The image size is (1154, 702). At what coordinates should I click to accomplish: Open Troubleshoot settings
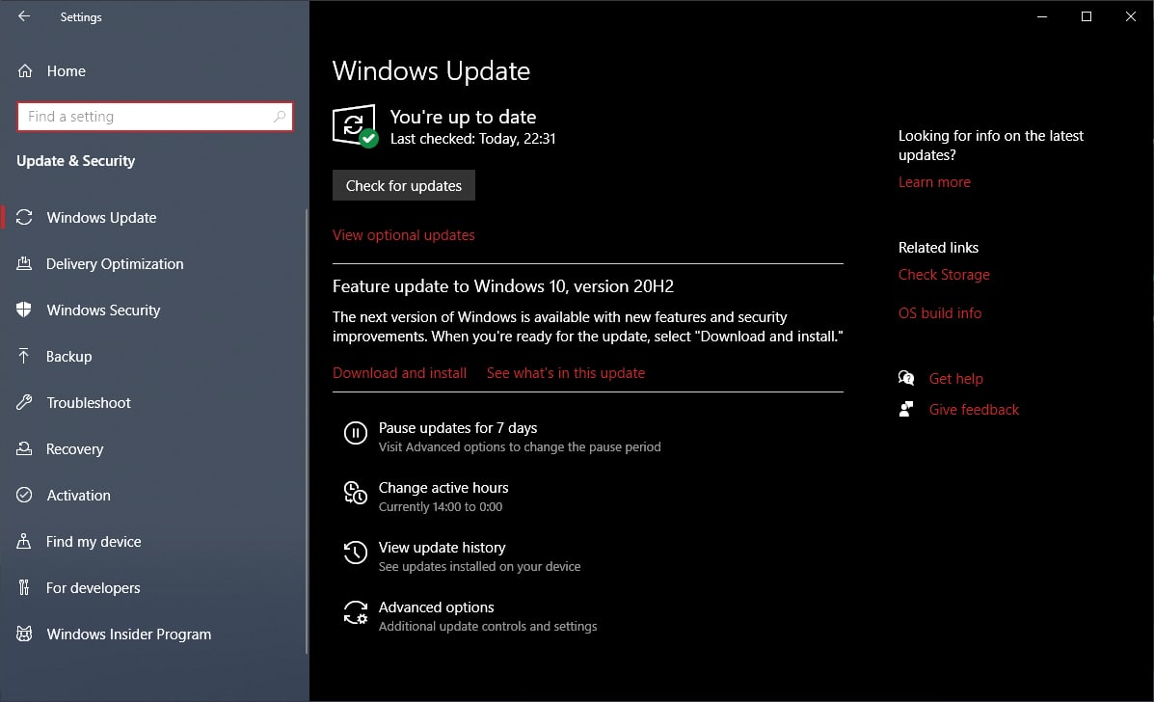pyautogui.click(x=89, y=403)
